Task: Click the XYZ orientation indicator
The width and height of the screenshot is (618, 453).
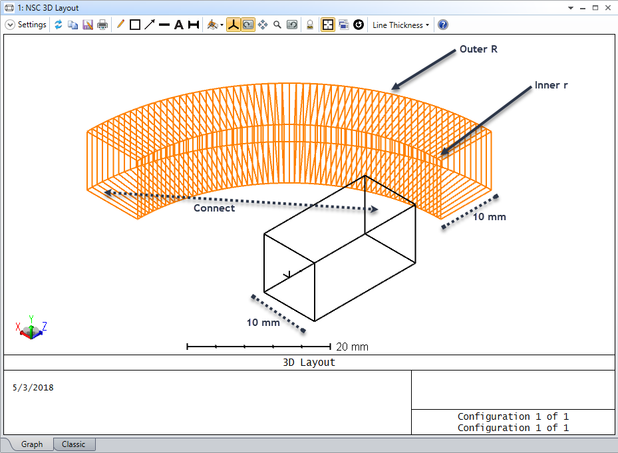Action: [x=31, y=328]
